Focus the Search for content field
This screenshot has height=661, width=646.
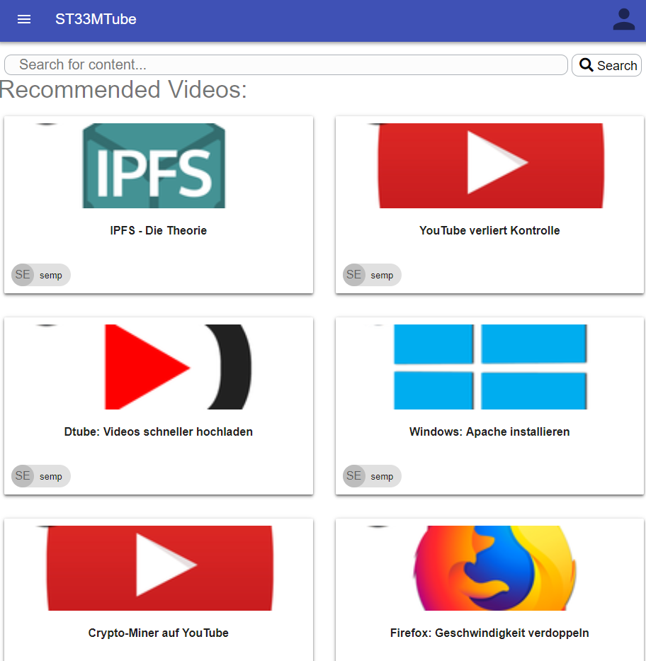[x=286, y=65]
